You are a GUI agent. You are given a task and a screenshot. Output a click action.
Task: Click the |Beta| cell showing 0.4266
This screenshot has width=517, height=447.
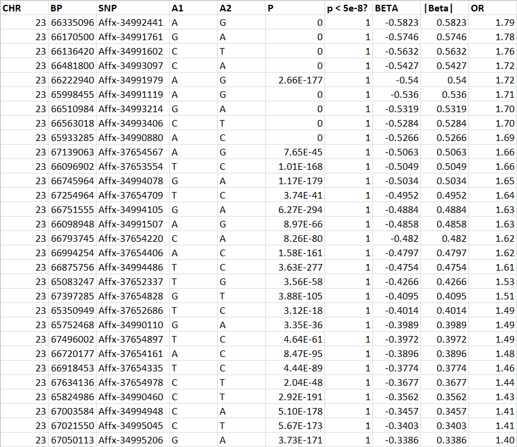click(x=444, y=282)
